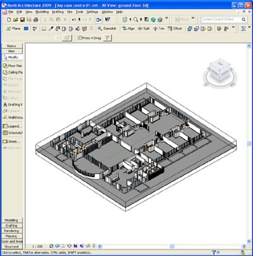Open the zoom options dropdown arrow
This screenshot has width=253, height=256.
[141, 20]
